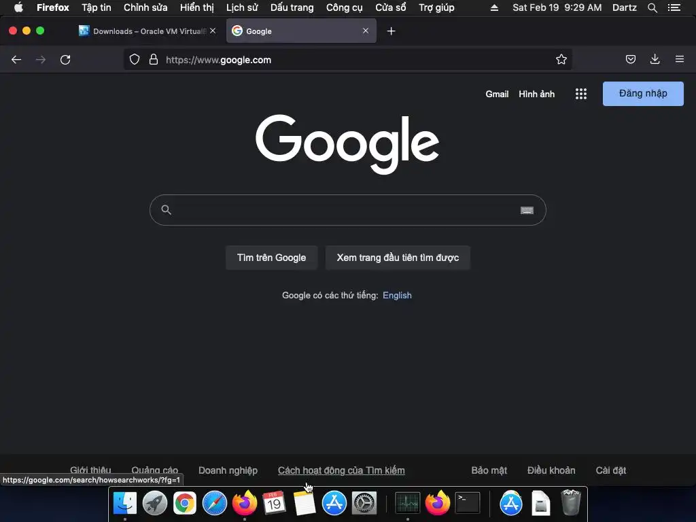Open System Preferences from the dock
This screenshot has height=522, width=696.
[364, 503]
